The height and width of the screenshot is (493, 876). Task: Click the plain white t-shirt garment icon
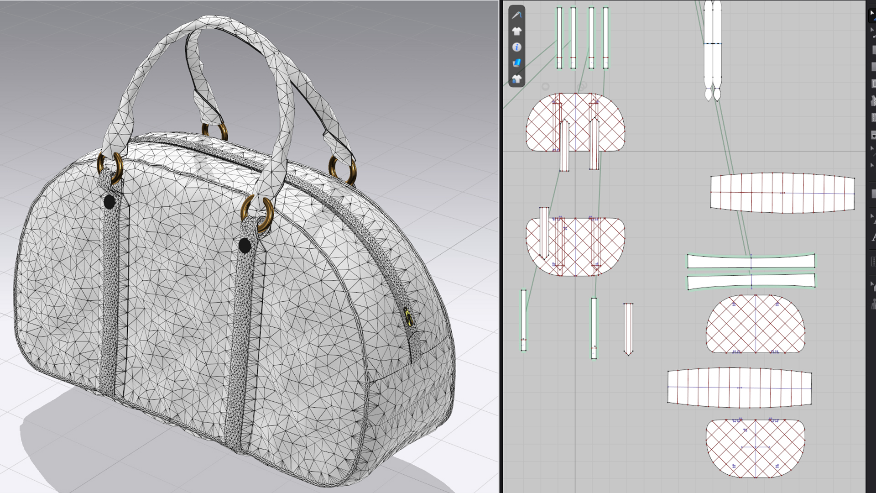[516, 31]
